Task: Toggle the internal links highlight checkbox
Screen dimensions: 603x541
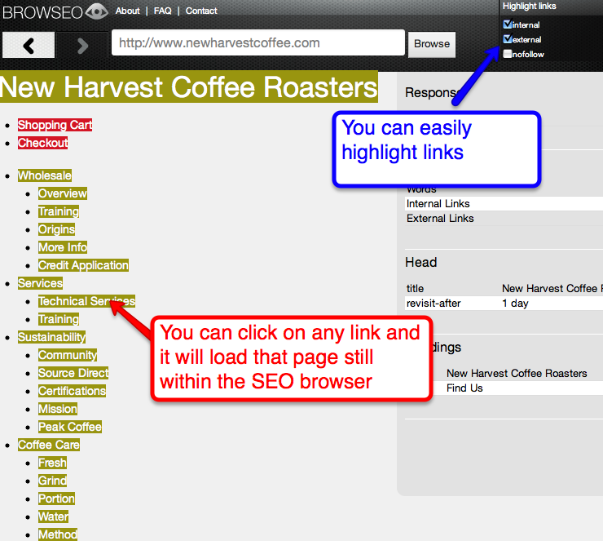Action: point(507,24)
